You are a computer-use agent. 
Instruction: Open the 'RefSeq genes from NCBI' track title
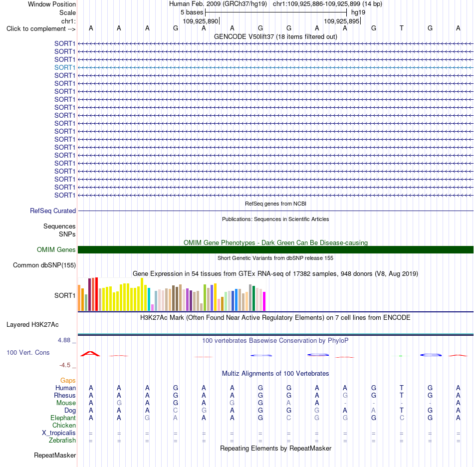(x=275, y=204)
